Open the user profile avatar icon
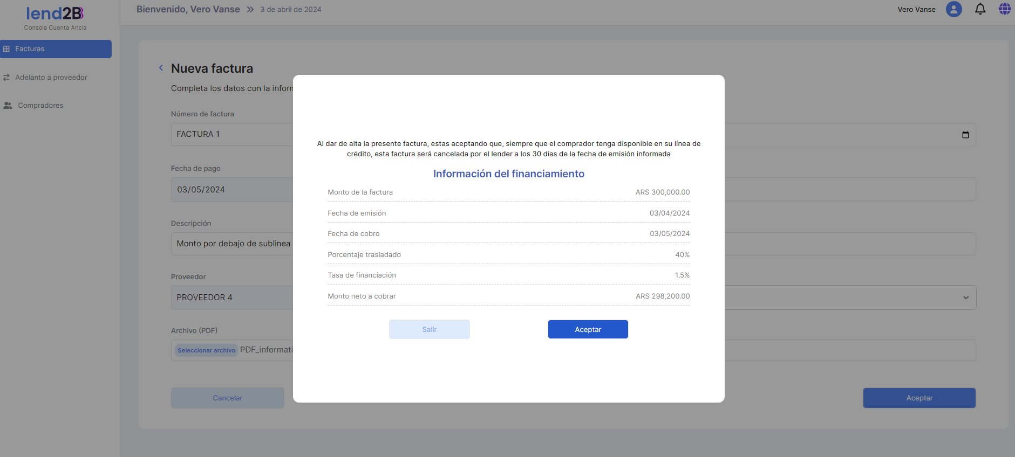1015x457 pixels. click(x=953, y=9)
